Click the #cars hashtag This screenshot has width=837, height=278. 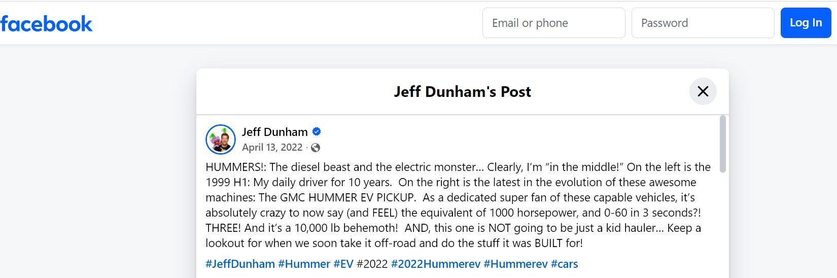[x=564, y=264]
